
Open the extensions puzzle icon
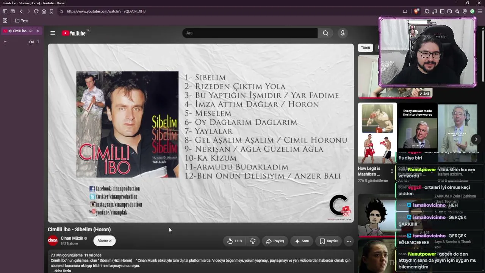pyautogui.click(x=427, y=11)
